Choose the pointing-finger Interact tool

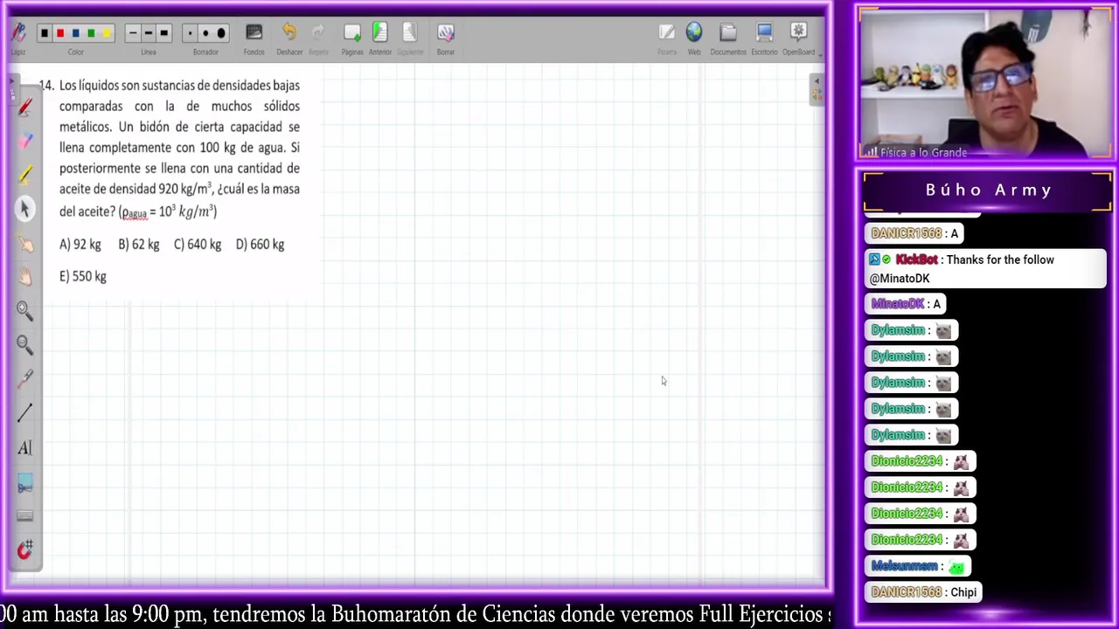pos(24,242)
